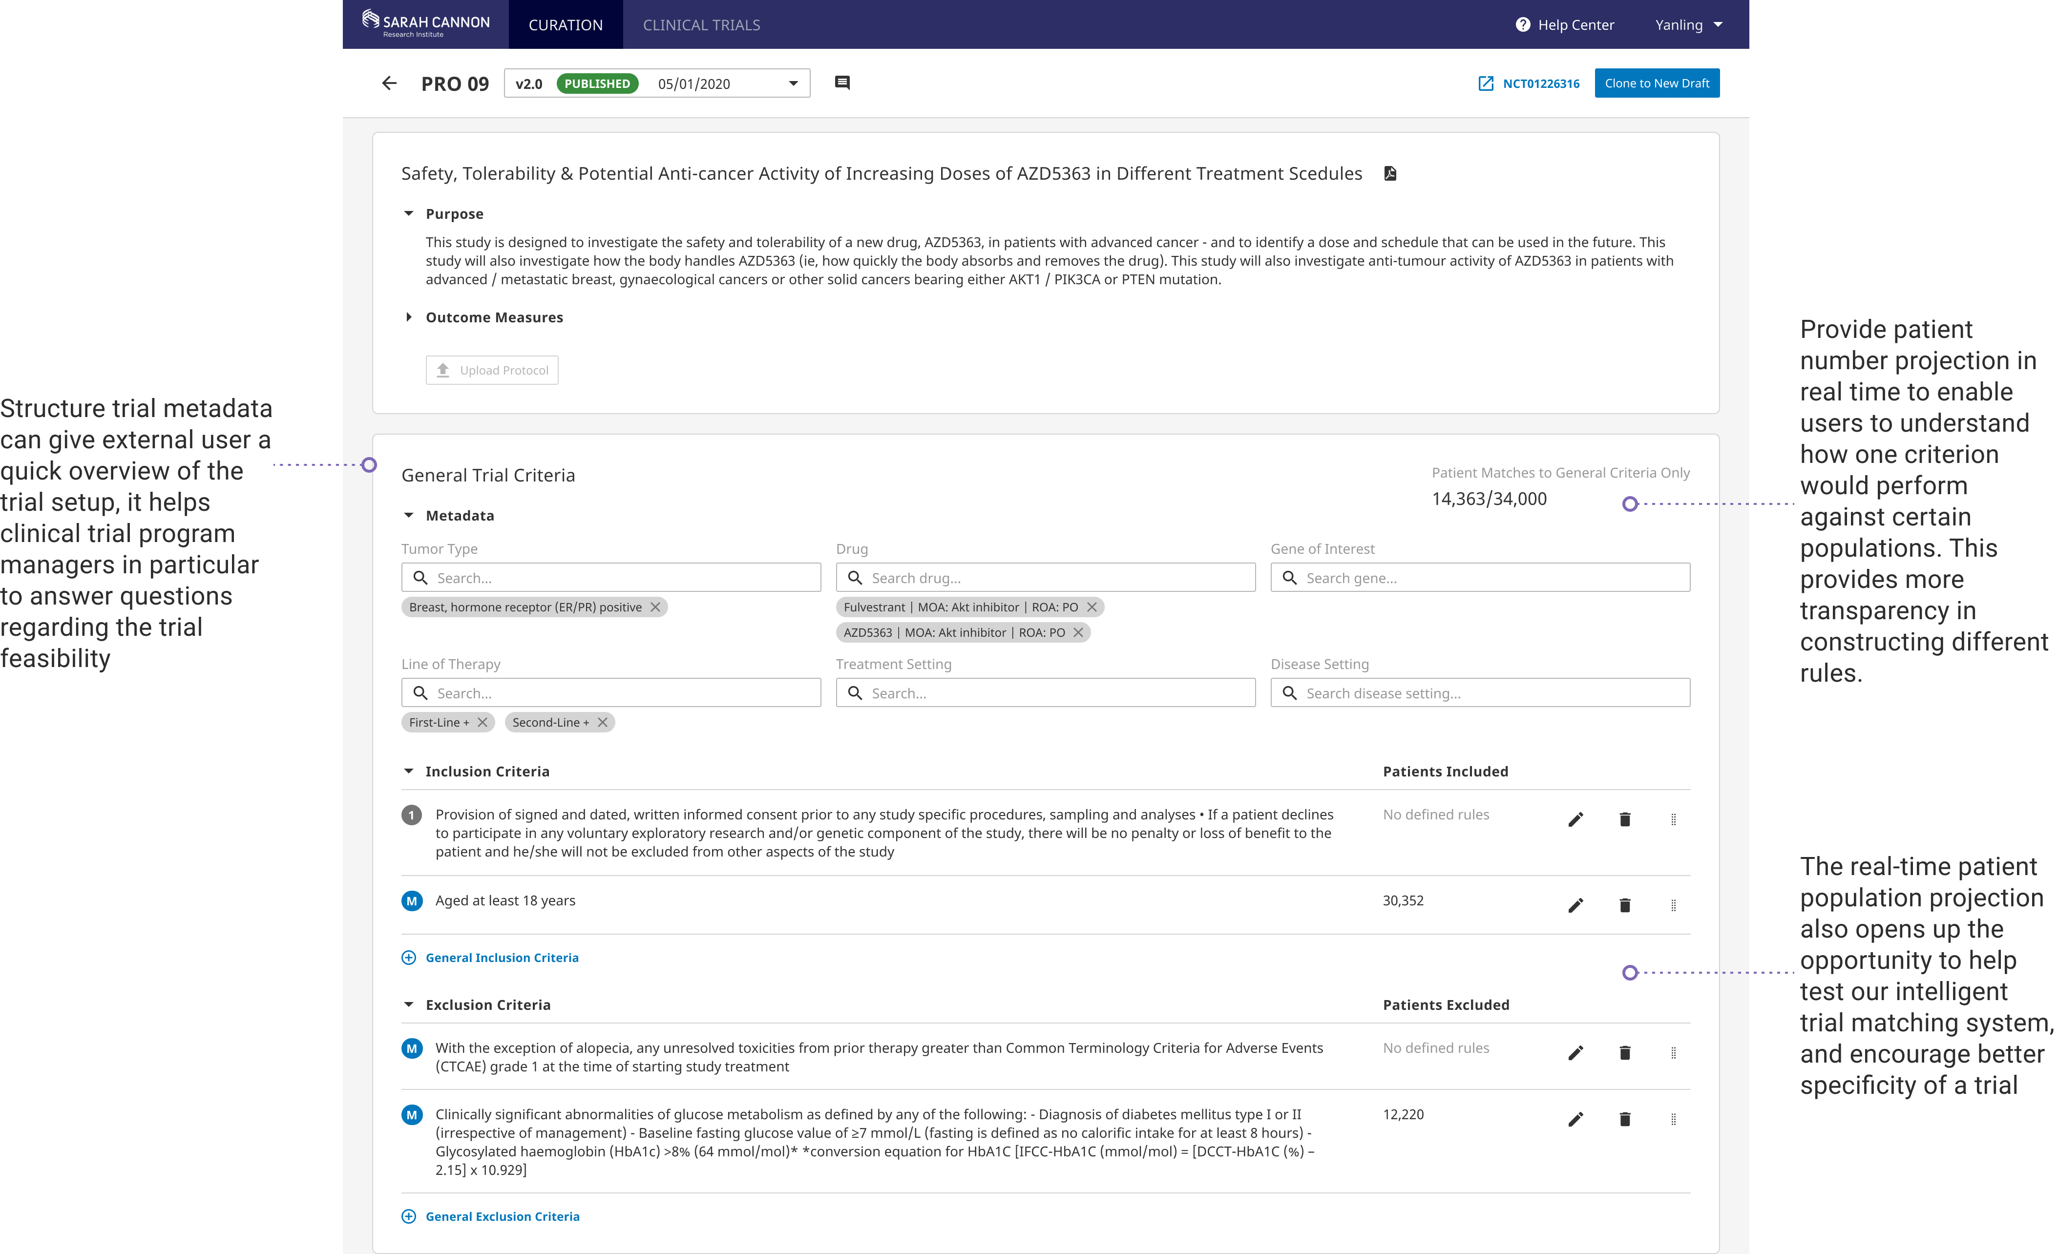Click drag handle on 'Aged at least 18 years' row
This screenshot has width=2058, height=1254.
click(x=1673, y=906)
